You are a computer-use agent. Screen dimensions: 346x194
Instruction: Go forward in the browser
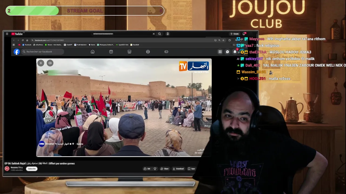pos(18,40)
